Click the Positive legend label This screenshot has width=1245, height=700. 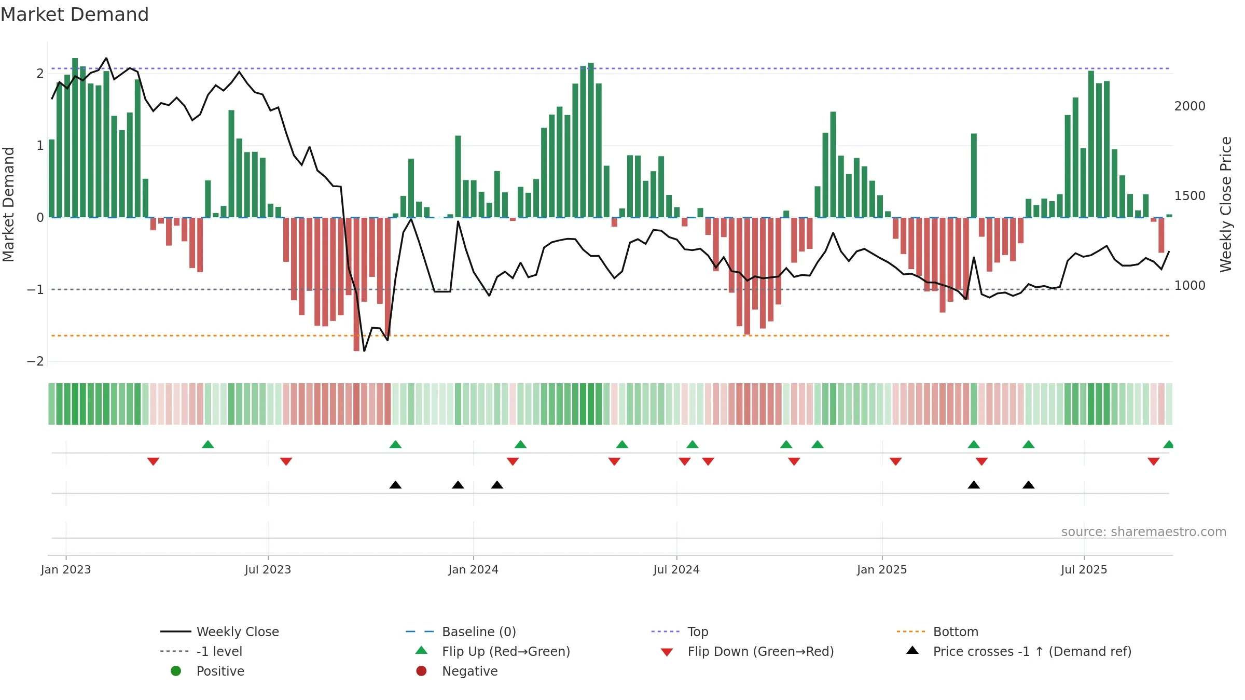click(220, 671)
